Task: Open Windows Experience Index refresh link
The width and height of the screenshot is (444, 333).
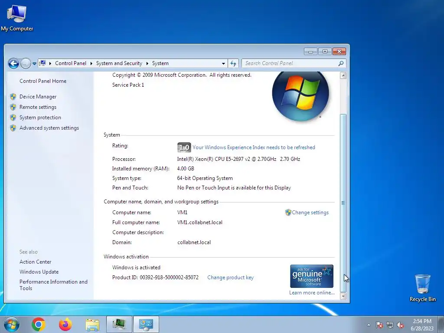Action: coord(254,147)
